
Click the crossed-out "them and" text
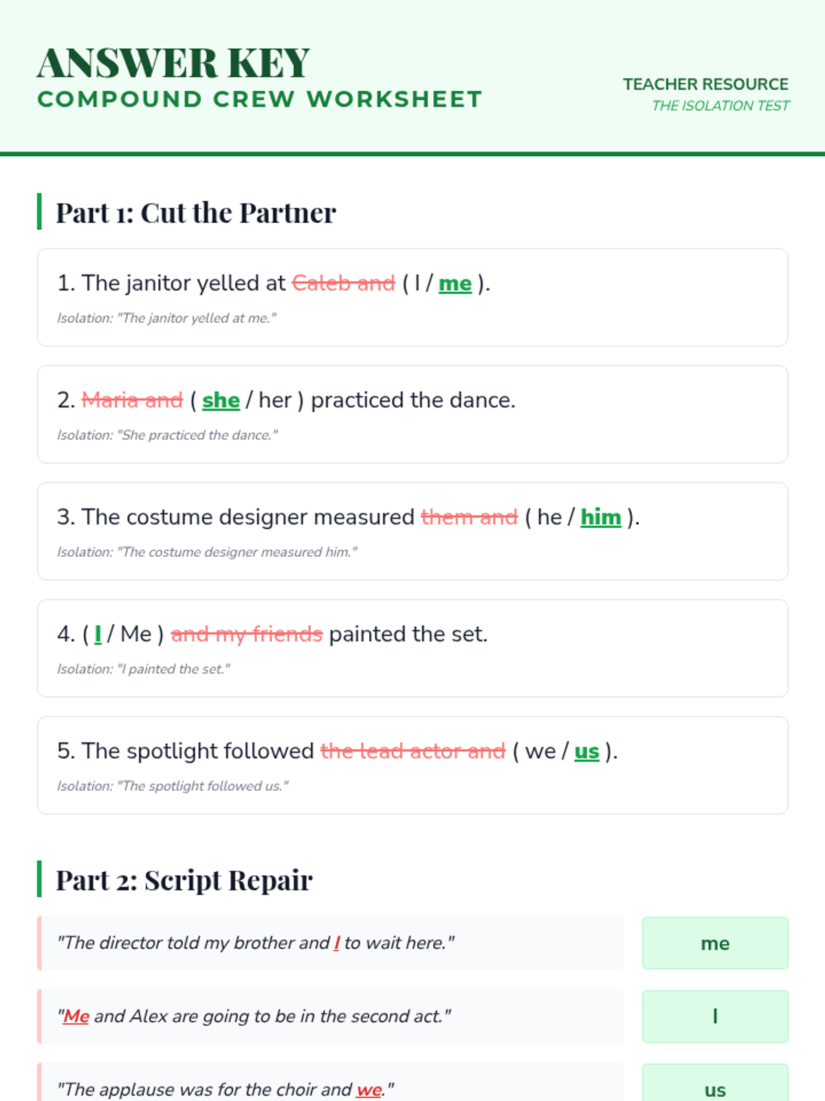click(x=469, y=517)
